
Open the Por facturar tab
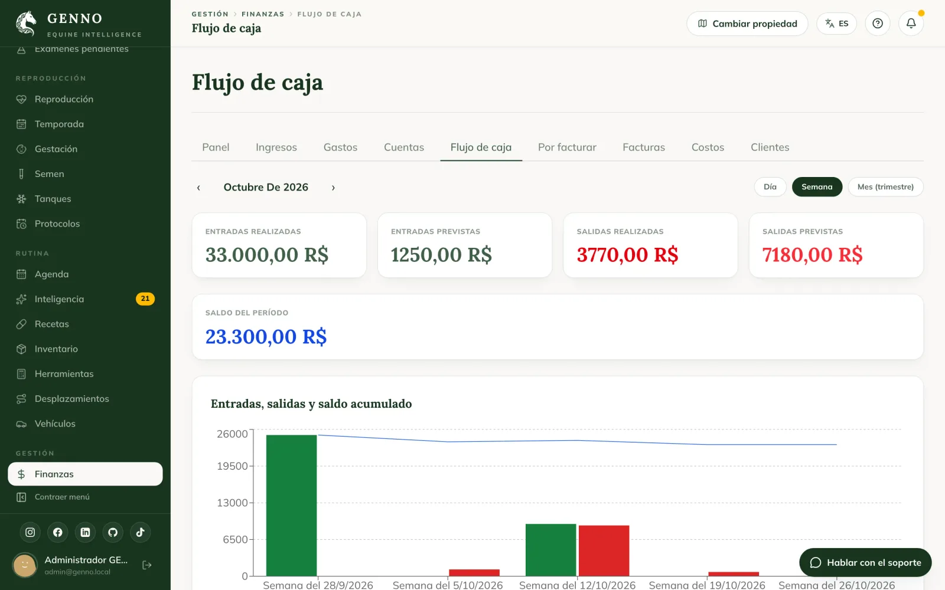point(567,147)
